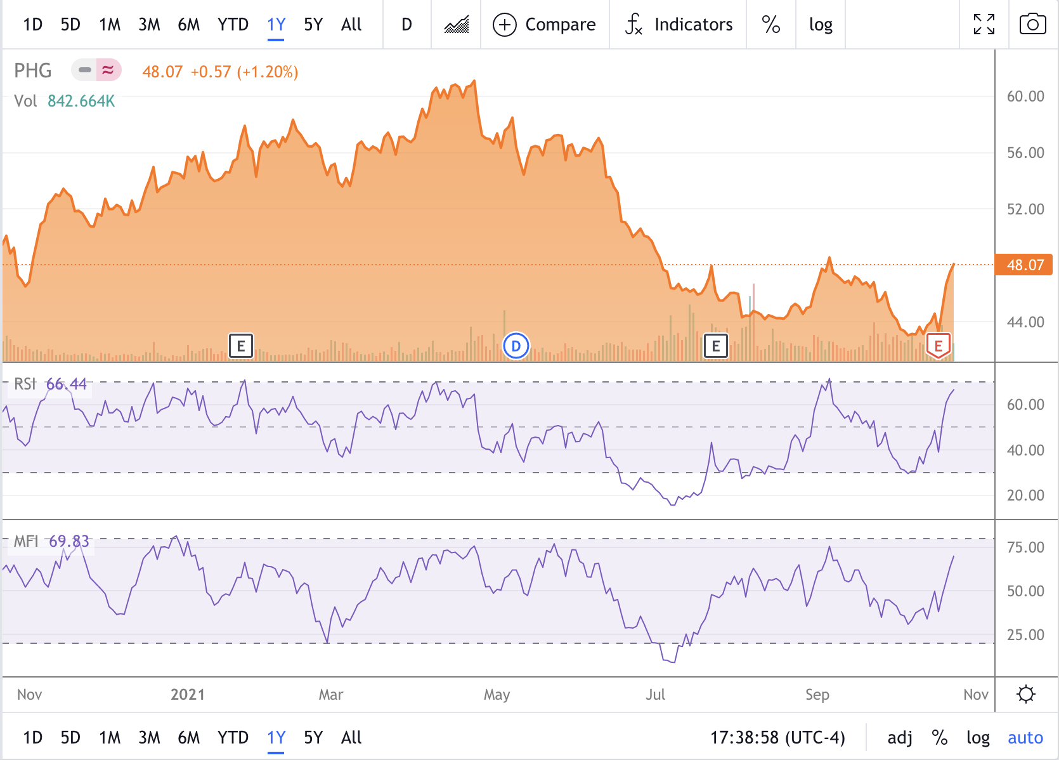This screenshot has width=1059, height=760.
Task: Select YTD range in top toolbar
Action: [233, 25]
